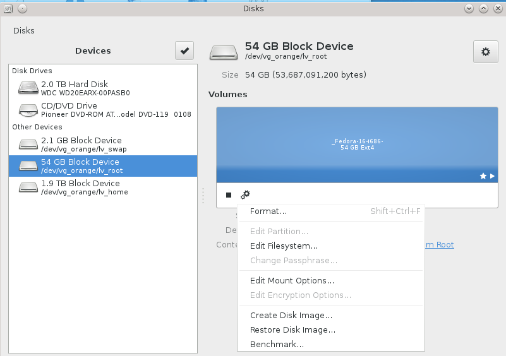Click the 54 GB lv_root drive icon

tap(28, 166)
